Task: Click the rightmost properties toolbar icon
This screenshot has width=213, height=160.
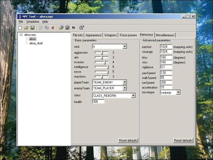Action: tap(81, 28)
